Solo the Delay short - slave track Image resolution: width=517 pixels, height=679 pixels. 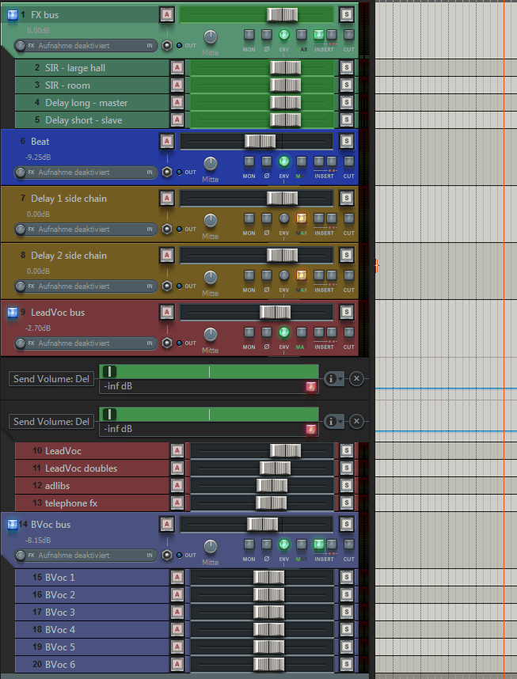tap(346, 120)
